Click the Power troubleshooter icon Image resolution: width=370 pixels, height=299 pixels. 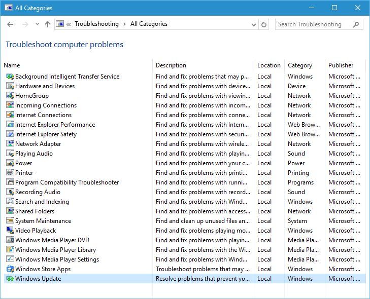(x=10, y=163)
